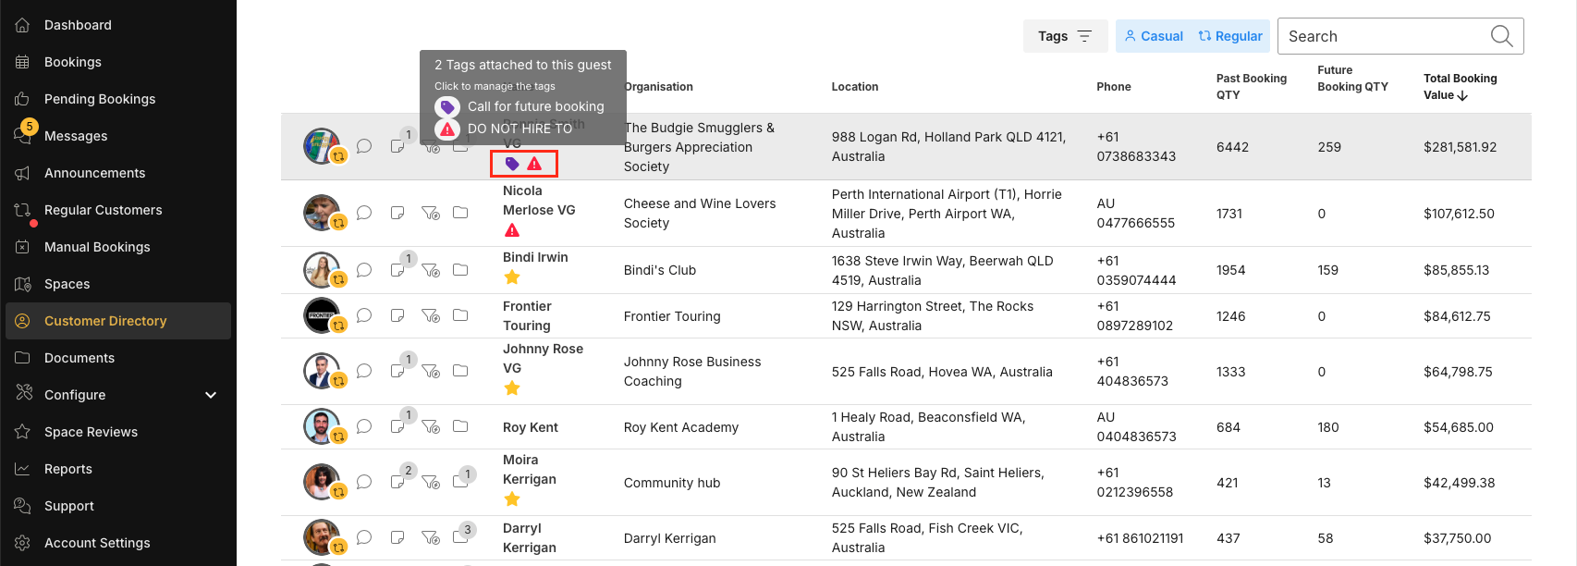Screen dimensions: 1577x566
Task: Click the search magnifier icon
Action: tap(1502, 36)
